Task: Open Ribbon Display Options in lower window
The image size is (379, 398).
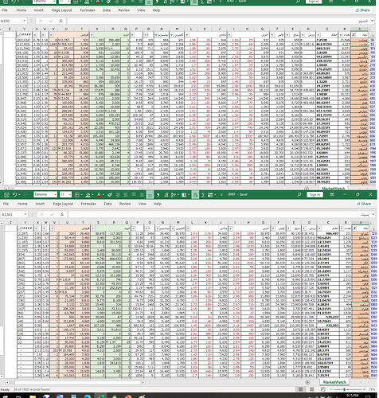Action: click(x=332, y=195)
